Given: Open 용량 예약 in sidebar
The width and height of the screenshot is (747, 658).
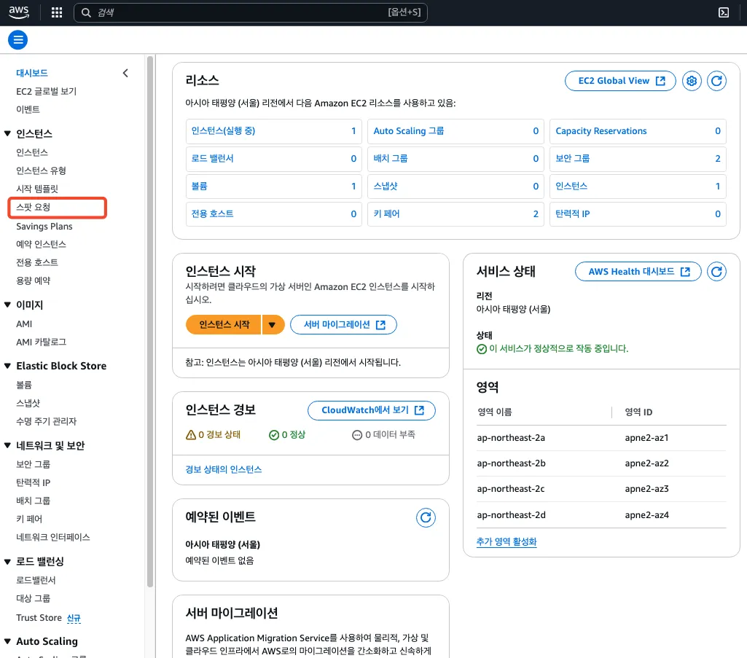Looking at the screenshot, I should click(x=33, y=281).
